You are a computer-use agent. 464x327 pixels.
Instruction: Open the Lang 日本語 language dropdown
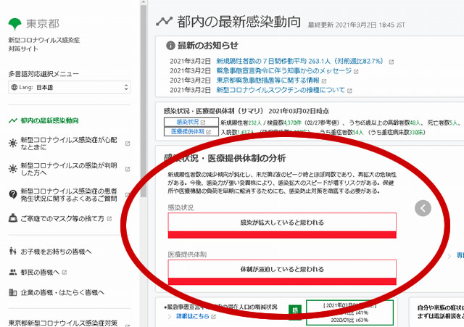point(69,88)
